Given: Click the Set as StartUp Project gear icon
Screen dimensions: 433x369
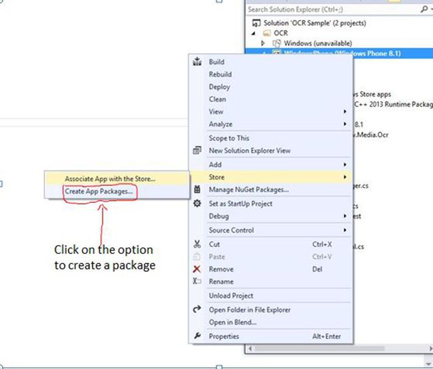Looking at the screenshot, I should [197, 203].
